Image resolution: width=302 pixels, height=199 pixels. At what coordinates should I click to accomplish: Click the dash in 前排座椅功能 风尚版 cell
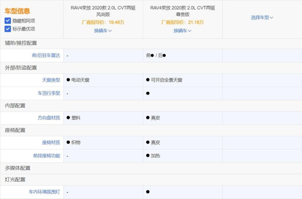coord(67,156)
